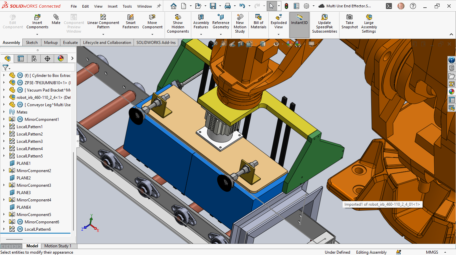The image size is (456, 255).
Task: Open the Exploded View dropdown arrow
Action: coord(279,34)
